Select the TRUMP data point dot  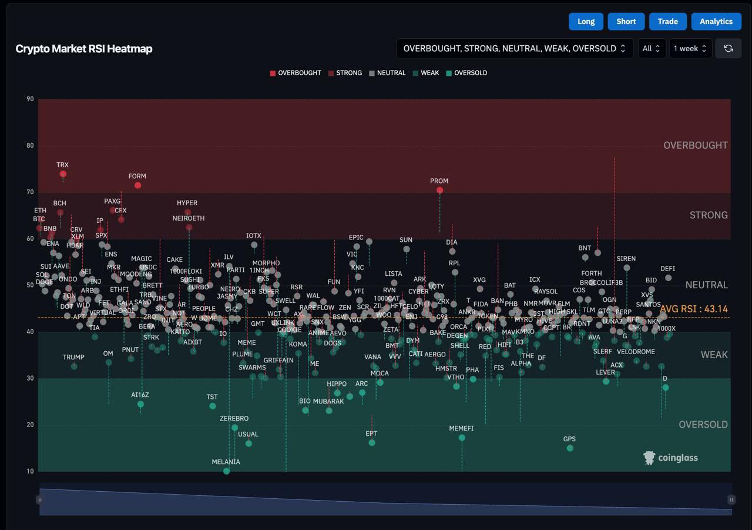tap(74, 366)
